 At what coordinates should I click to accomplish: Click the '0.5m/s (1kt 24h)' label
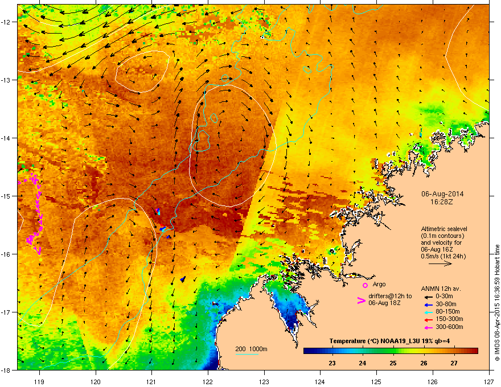click(443, 256)
